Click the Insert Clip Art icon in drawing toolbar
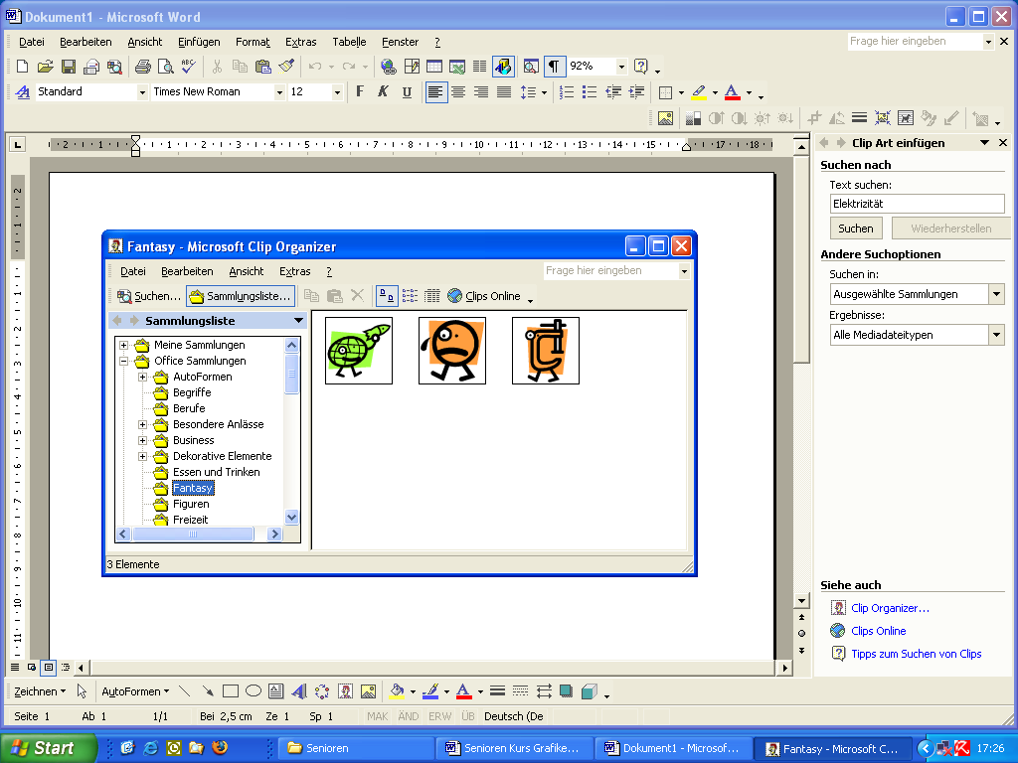The image size is (1018, 763). point(345,691)
